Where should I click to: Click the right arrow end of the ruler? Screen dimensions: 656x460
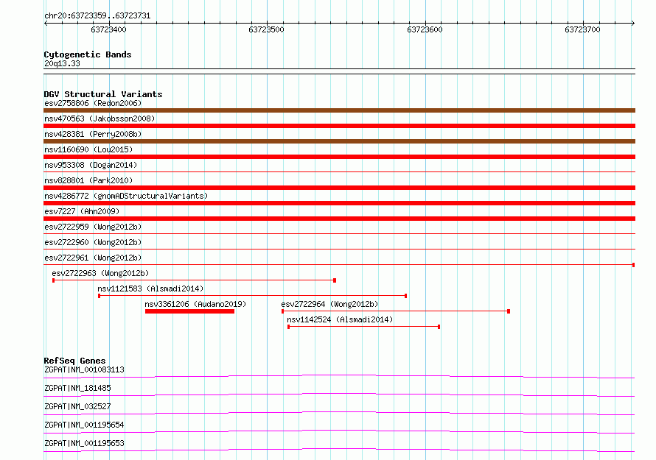pyautogui.click(x=633, y=23)
